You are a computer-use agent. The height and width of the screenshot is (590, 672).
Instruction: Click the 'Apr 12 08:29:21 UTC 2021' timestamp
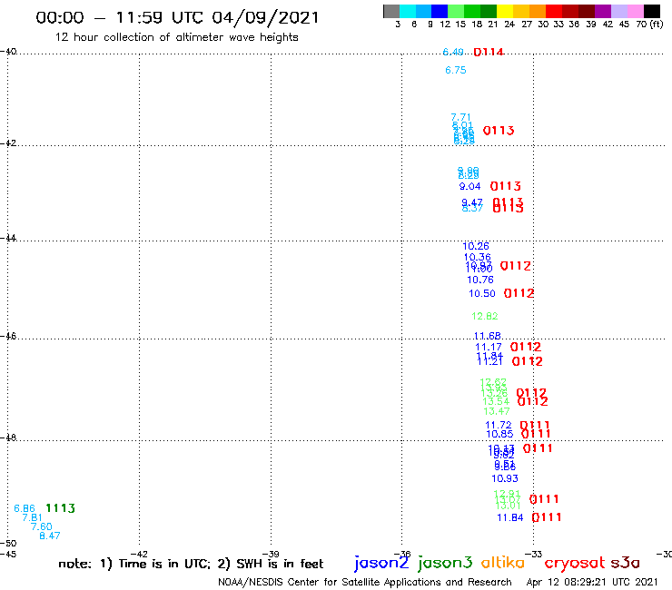592,582
